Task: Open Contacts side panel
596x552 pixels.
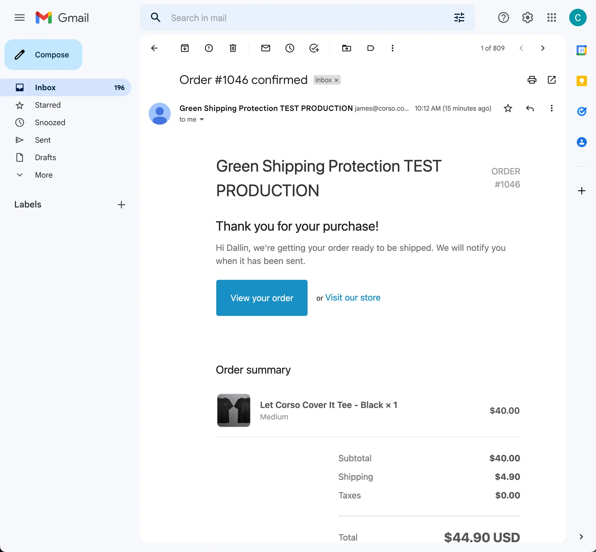Action: click(581, 142)
